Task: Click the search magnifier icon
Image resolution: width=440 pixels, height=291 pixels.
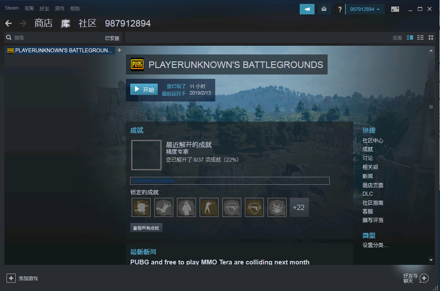Action: [9, 37]
